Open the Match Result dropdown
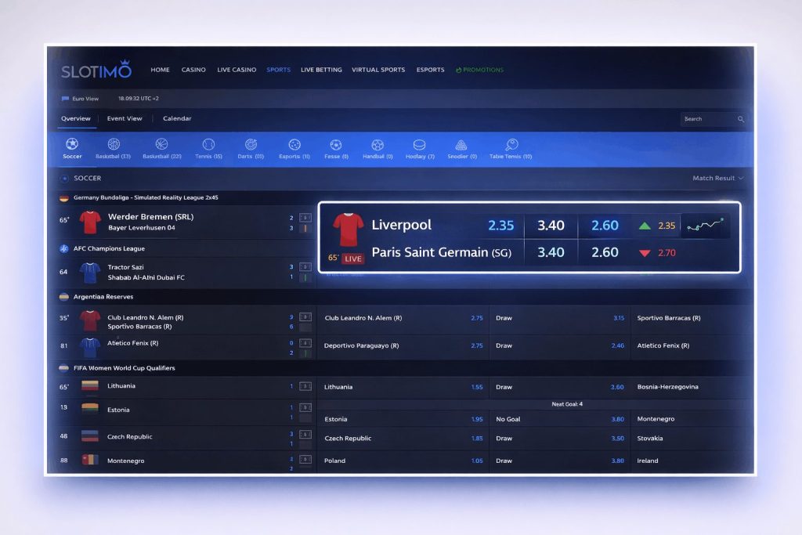Viewport: 802px width, 535px height. pos(717,178)
